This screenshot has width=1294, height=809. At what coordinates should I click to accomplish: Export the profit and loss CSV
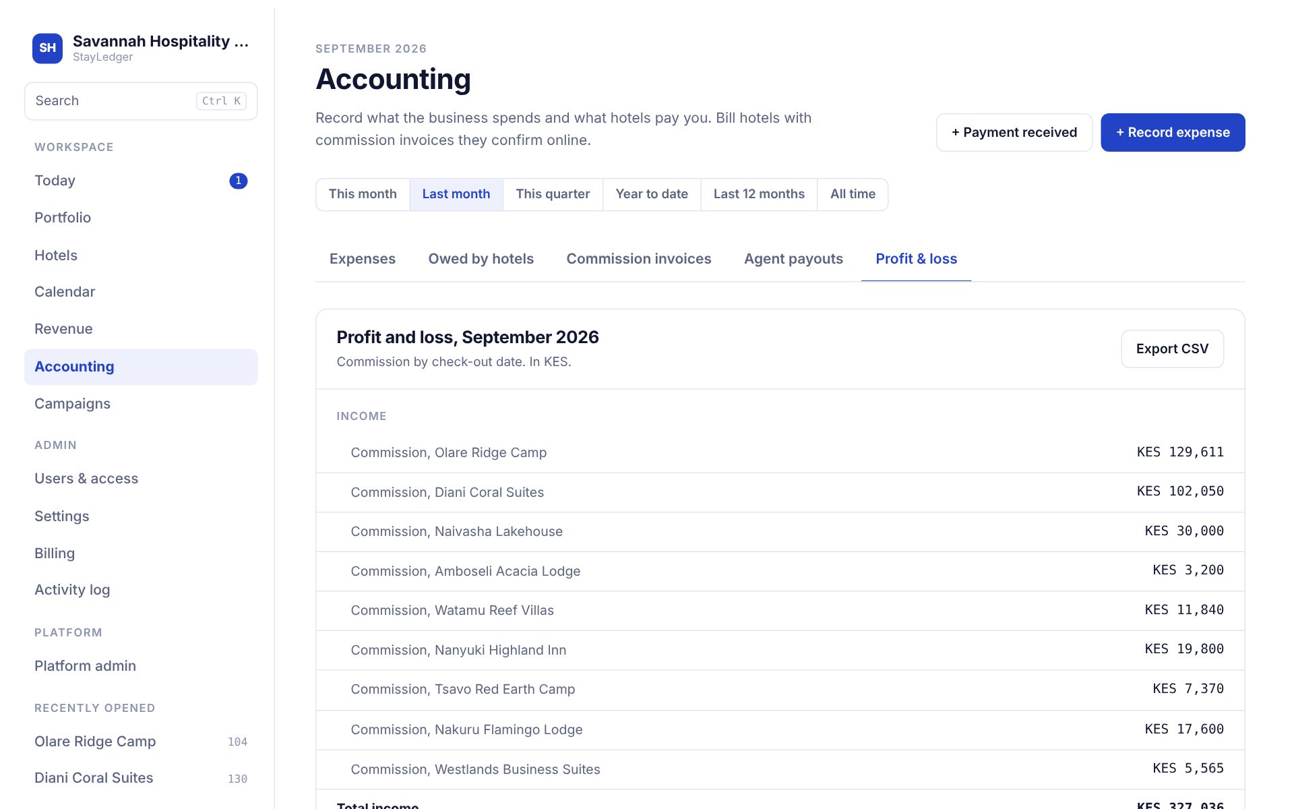click(x=1173, y=349)
